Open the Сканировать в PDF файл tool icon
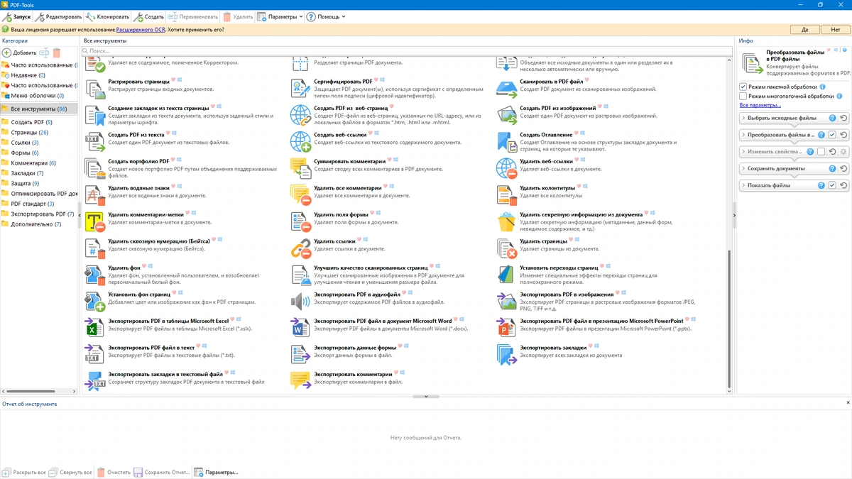 click(x=506, y=88)
